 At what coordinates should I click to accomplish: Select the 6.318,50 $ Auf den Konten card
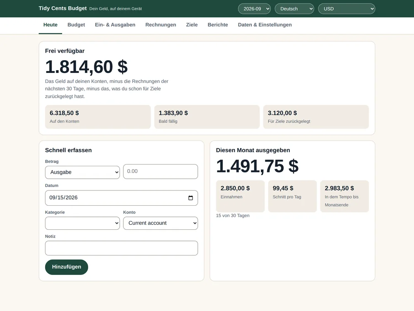(98, 117)
